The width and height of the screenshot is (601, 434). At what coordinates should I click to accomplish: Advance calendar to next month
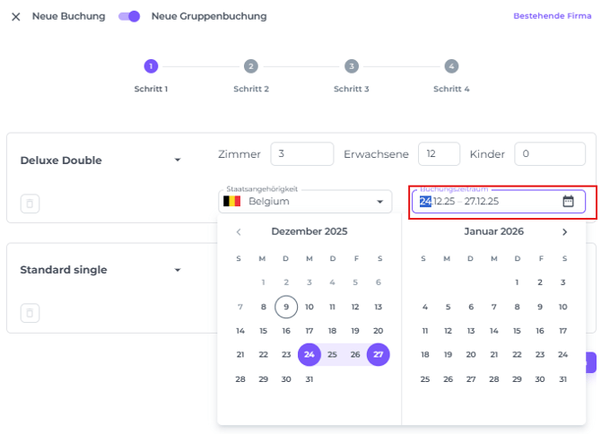[564, 232]
